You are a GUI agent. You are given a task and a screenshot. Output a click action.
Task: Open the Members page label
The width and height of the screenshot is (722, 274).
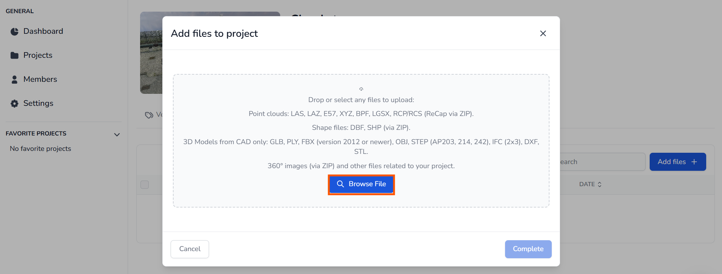[x=40, y=79]
